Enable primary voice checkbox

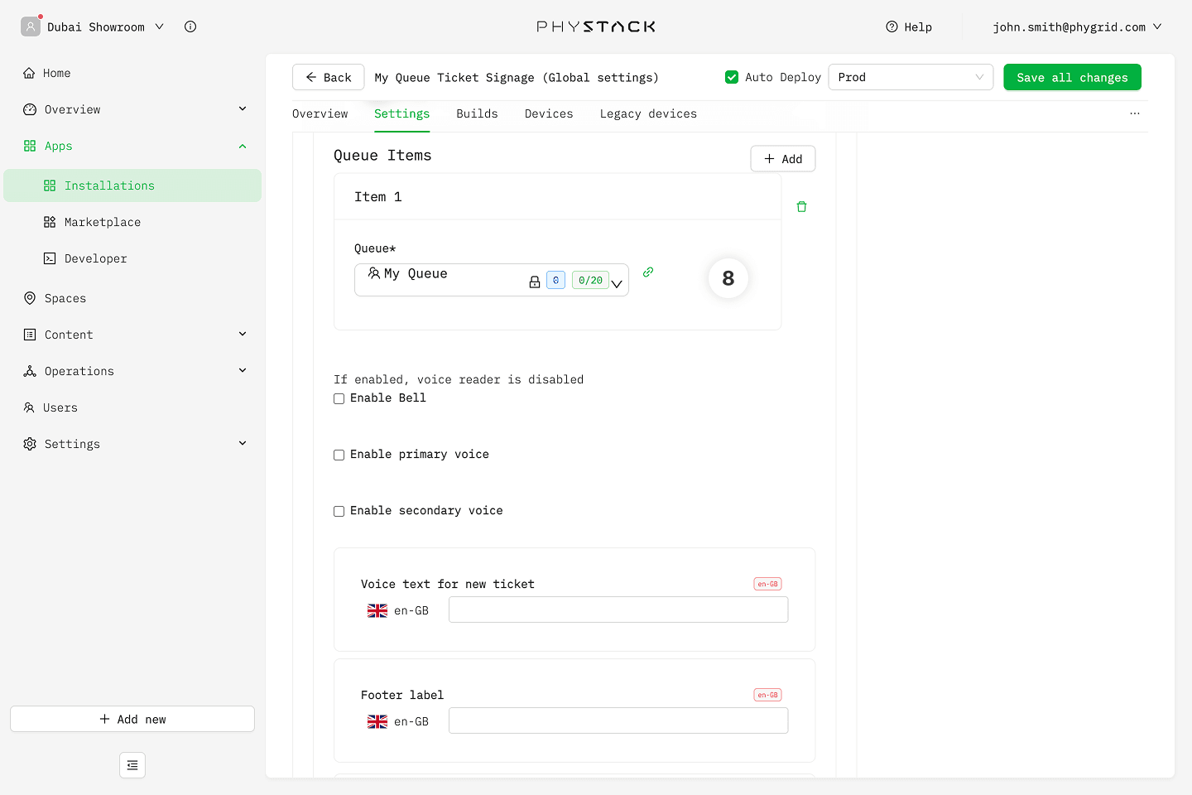tap(339, 455)
